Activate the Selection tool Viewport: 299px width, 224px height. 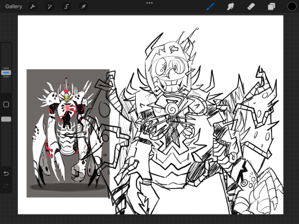point(66,7)
